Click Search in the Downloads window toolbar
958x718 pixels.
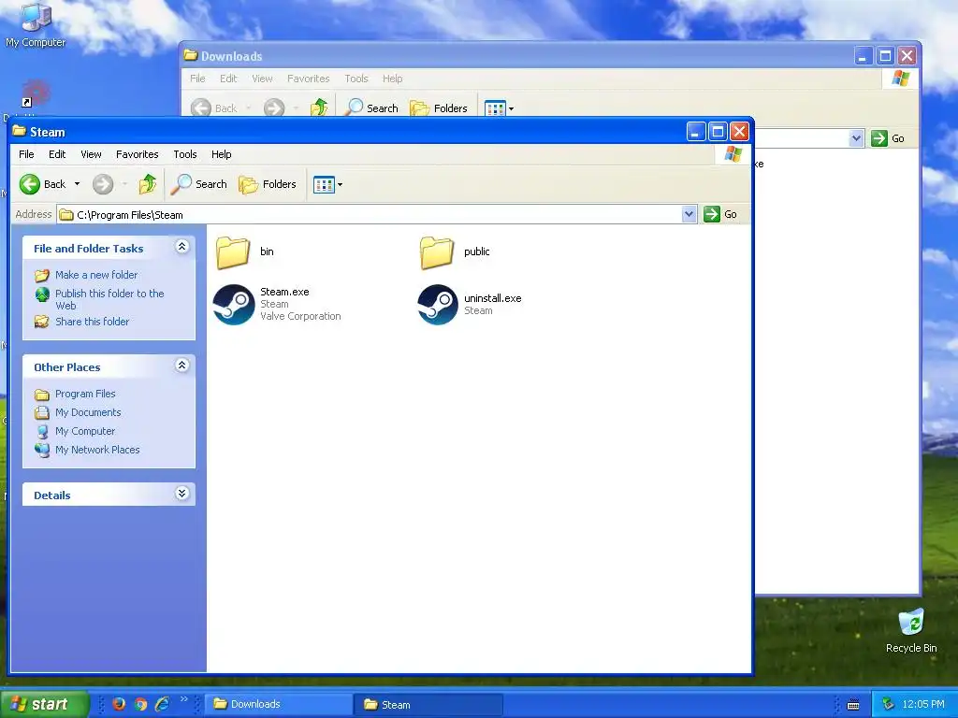(x=371, y=108)
